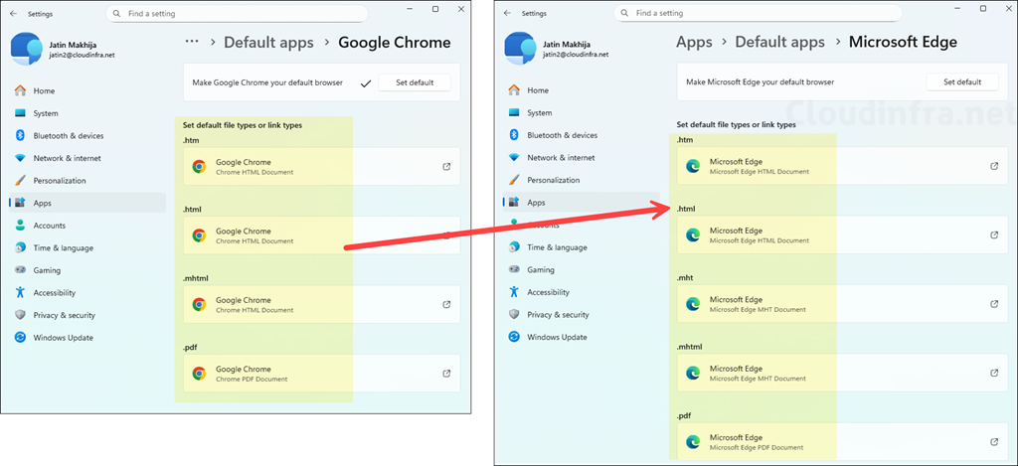Change .pdf default from Microsoft Edge
This screenshot has width=1018, height=466.
(x=843, y=442)
